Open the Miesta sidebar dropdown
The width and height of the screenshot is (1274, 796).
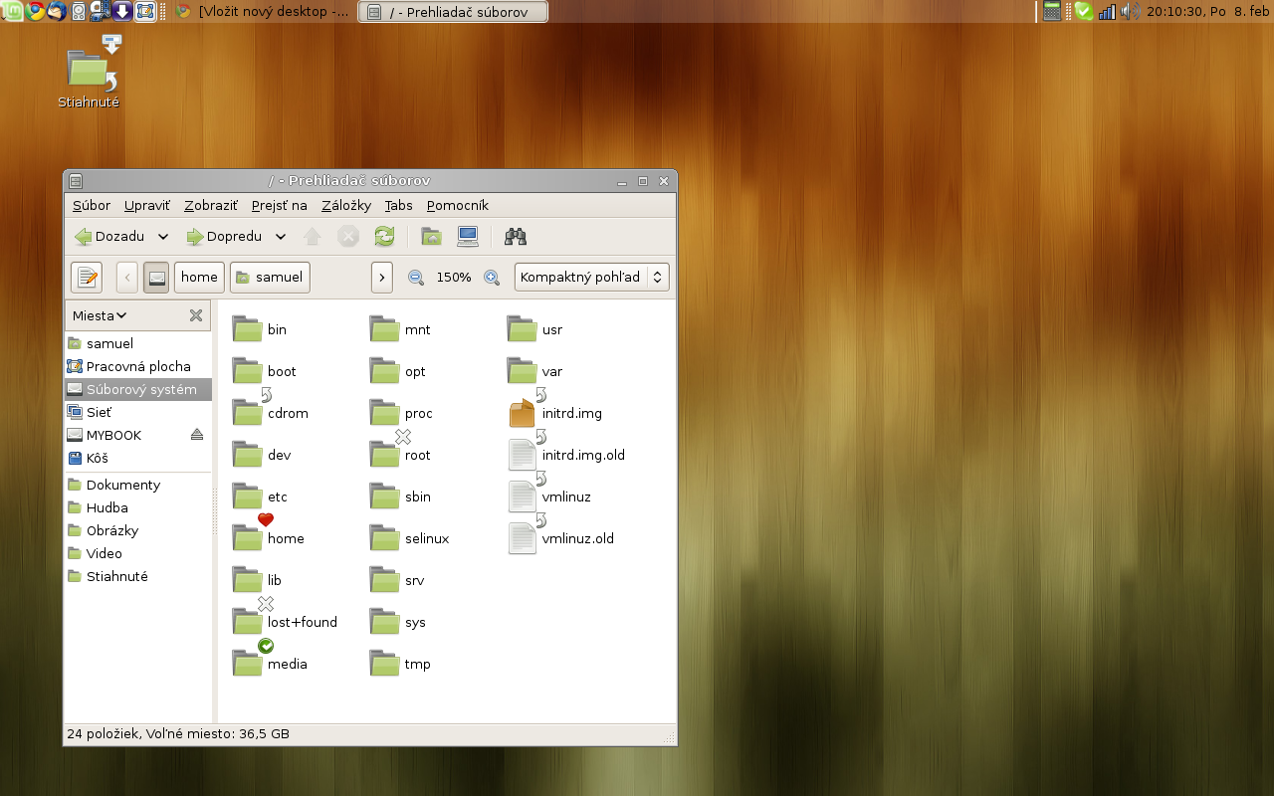[x=100, y=315]
